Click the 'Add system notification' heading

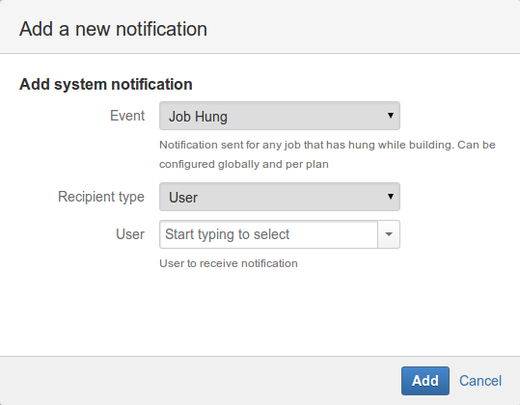pos(106,84)
